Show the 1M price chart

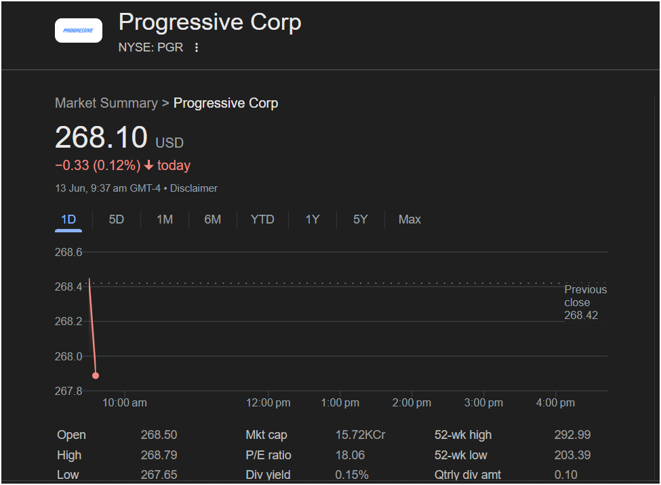165,219
